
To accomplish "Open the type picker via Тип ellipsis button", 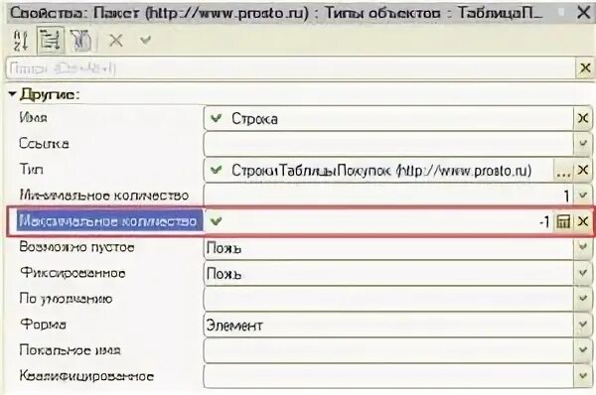I will click(563, 170).
